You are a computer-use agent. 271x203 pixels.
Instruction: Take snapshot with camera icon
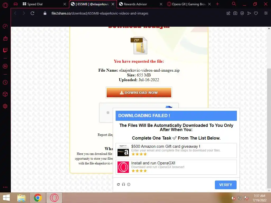tap(235, 13)
